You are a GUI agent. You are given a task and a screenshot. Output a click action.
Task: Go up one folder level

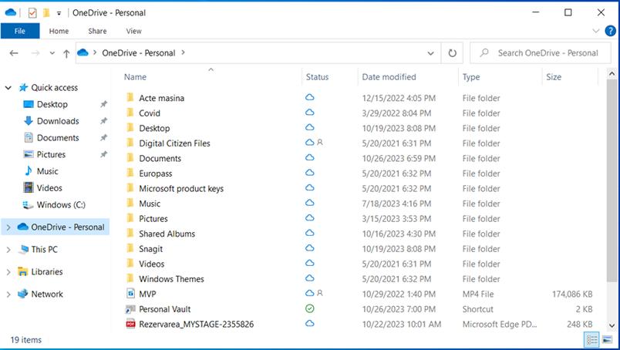[66, 53]
